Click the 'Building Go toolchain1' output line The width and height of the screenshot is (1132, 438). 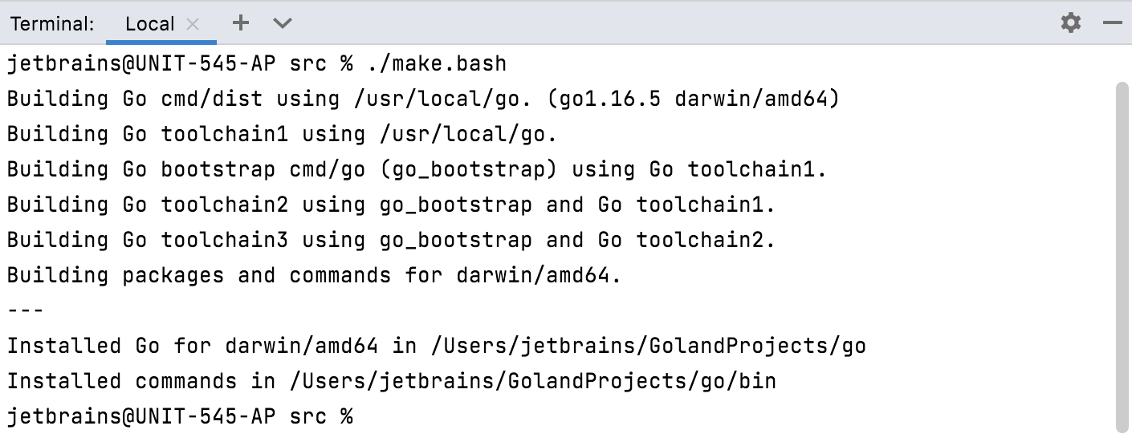coord(282,134)
